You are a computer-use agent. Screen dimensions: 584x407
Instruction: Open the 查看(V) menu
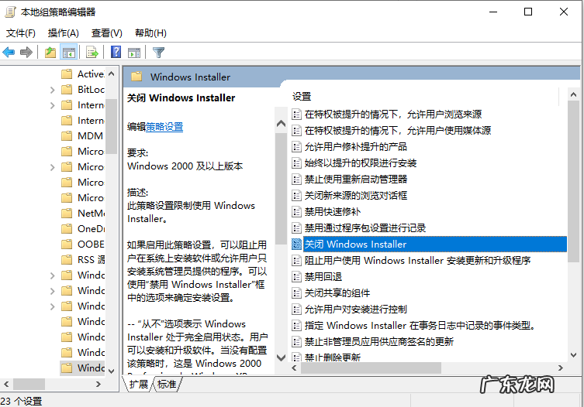pyautogui.click(x=107, y=33)
